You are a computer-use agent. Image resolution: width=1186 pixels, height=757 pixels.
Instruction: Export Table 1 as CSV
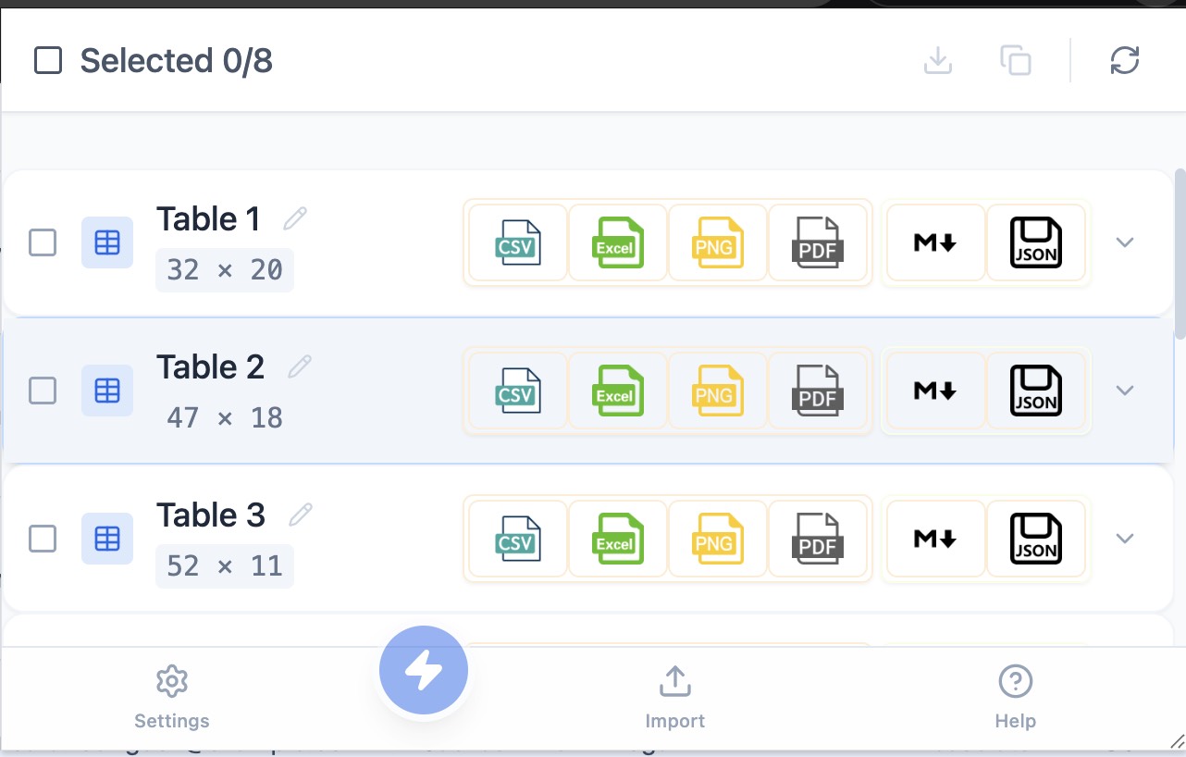pos(516,242)
